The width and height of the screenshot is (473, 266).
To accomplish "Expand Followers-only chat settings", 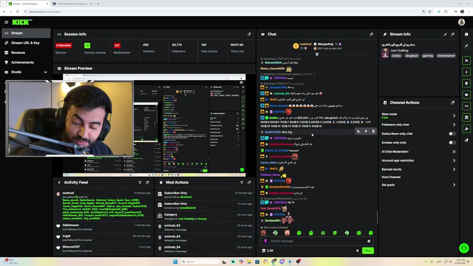I will 454,125.
